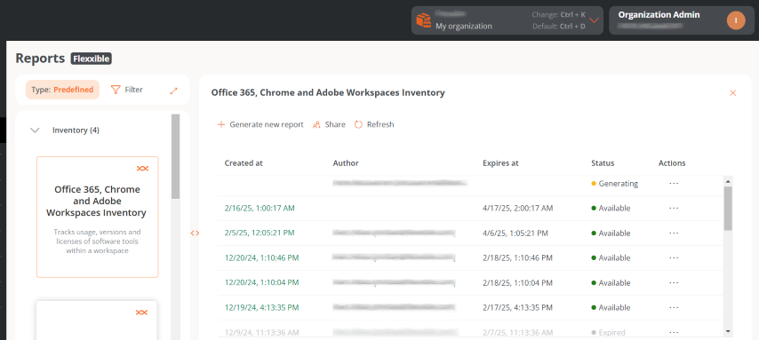The image size is (759, 340).
Task: Click the organization box icon in header
Action: 424,20
